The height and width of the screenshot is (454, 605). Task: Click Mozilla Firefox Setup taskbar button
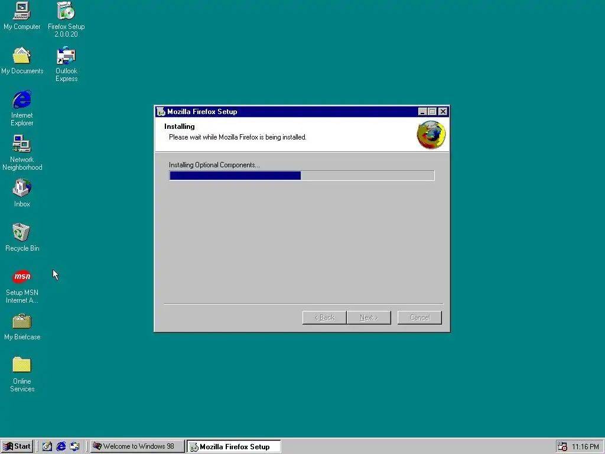point(234,446)
